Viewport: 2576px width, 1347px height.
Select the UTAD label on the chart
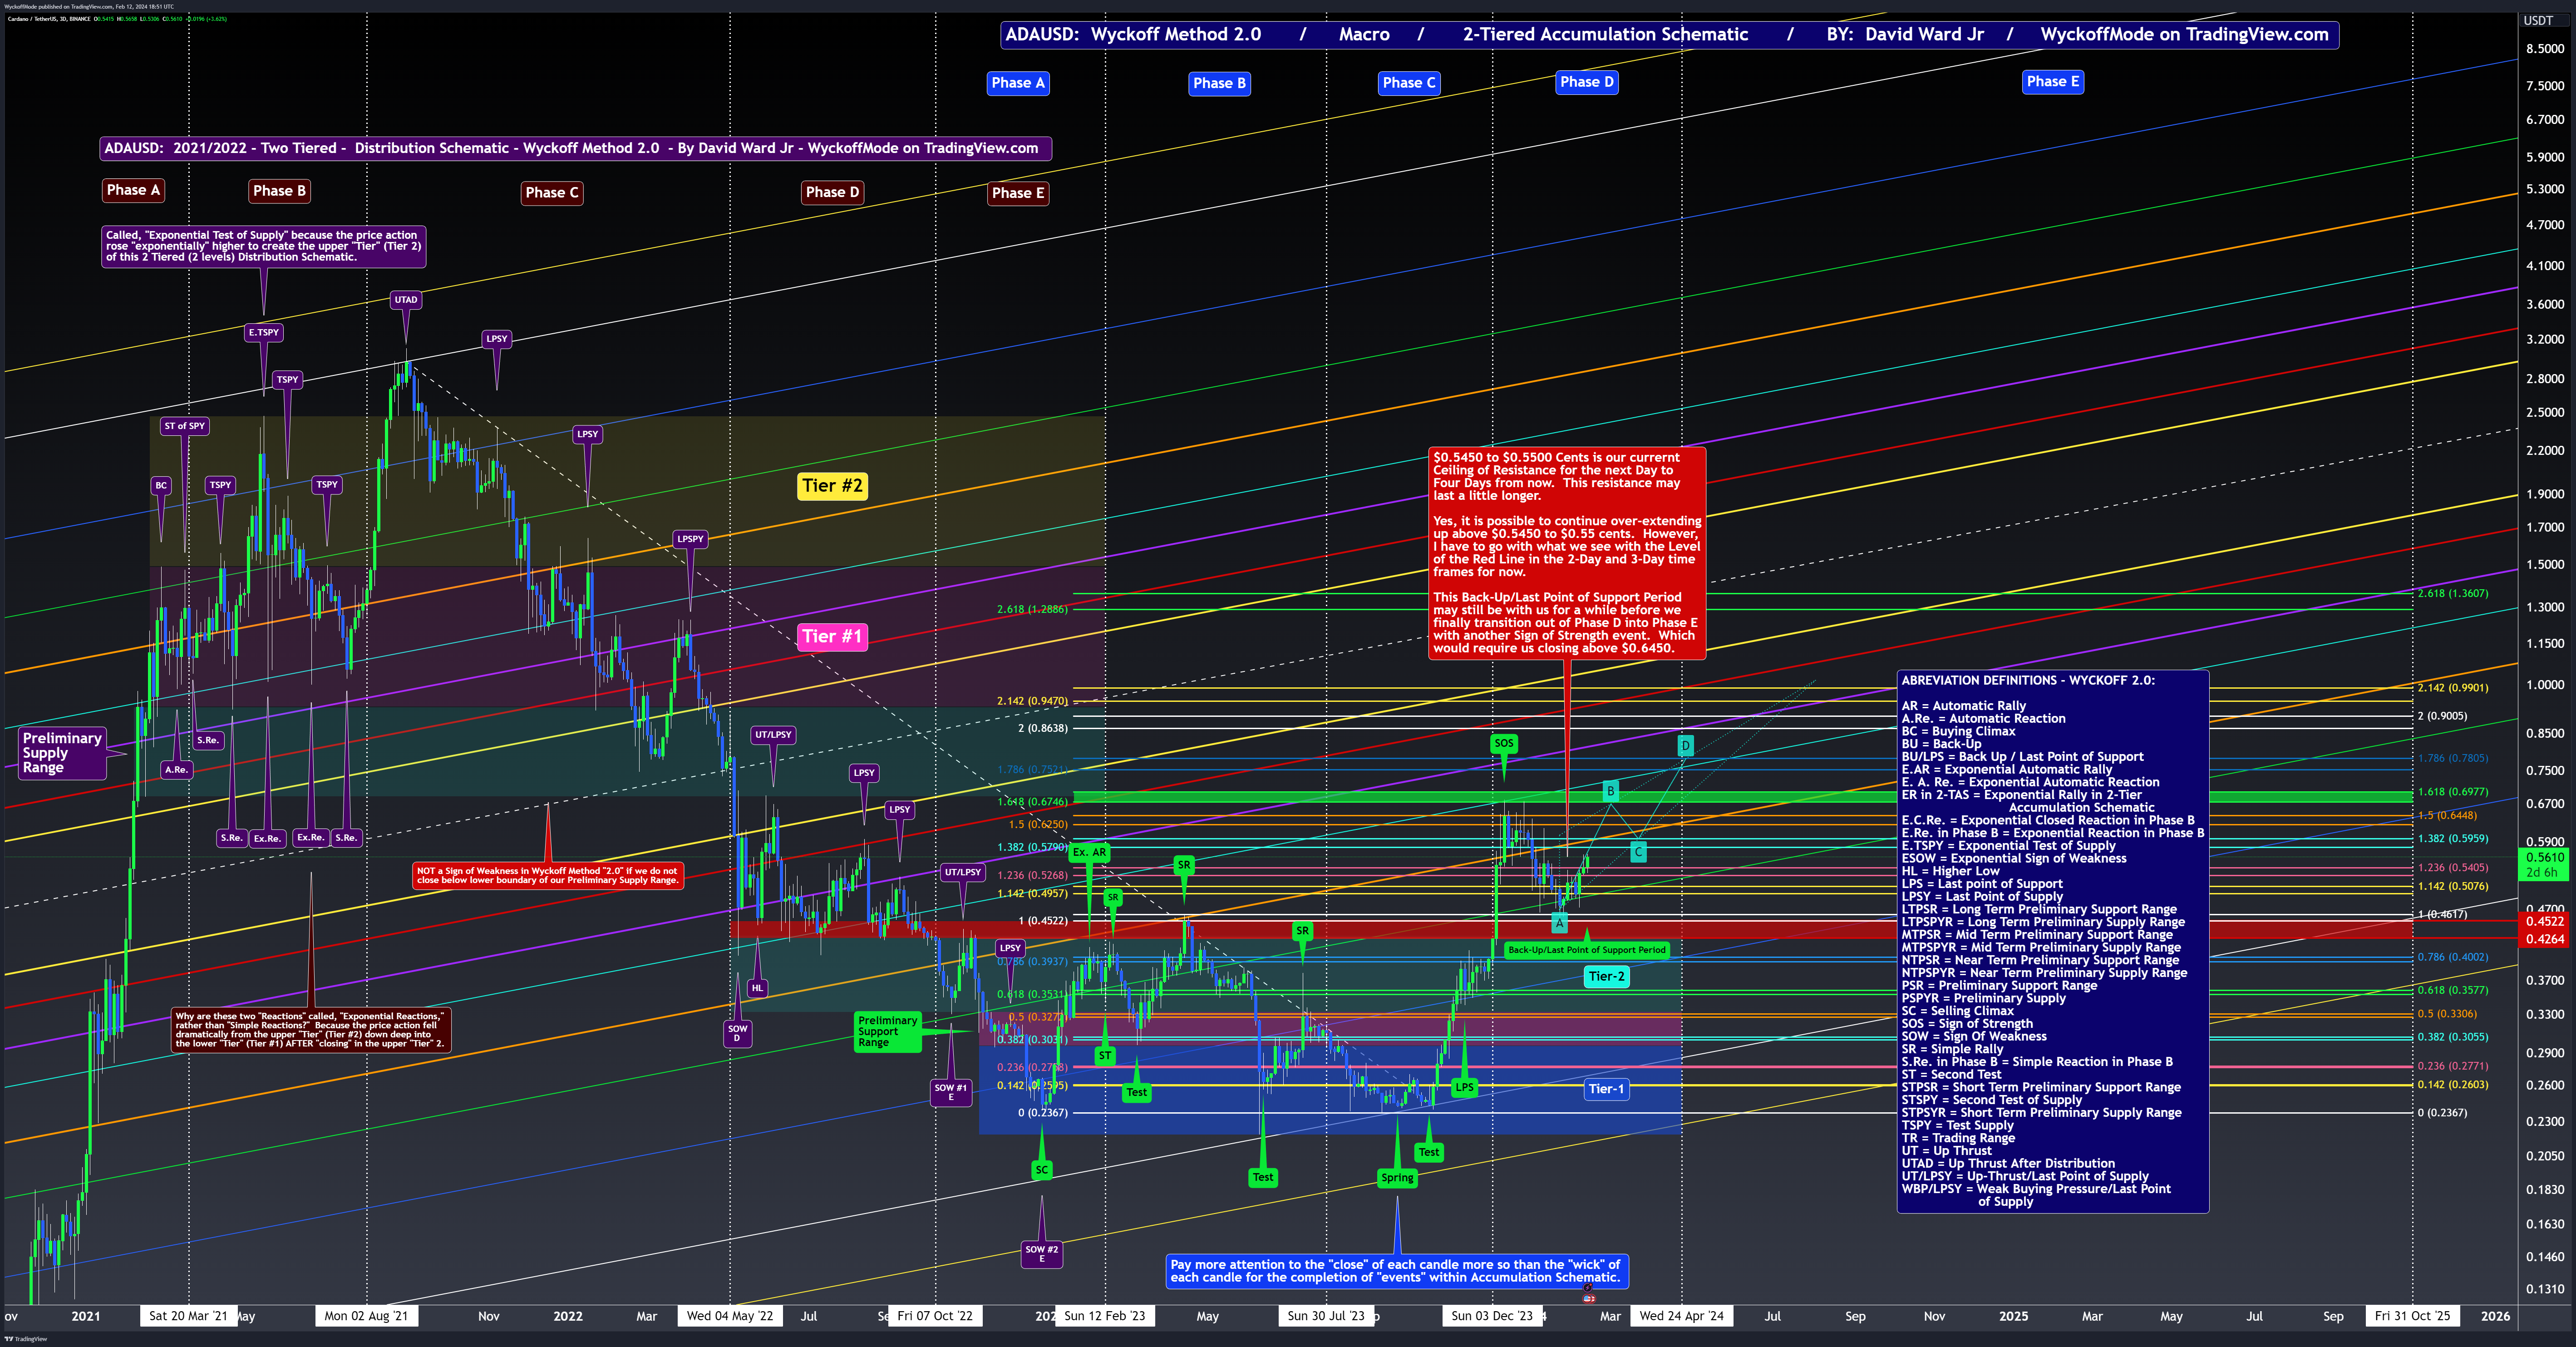click(x=405, y=300)
